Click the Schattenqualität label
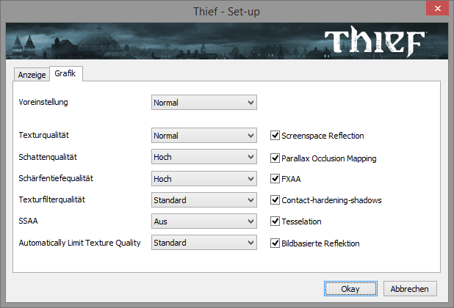The height and width of the screenshot is (308, 454). pyautogui.click(x=48, y=157)
